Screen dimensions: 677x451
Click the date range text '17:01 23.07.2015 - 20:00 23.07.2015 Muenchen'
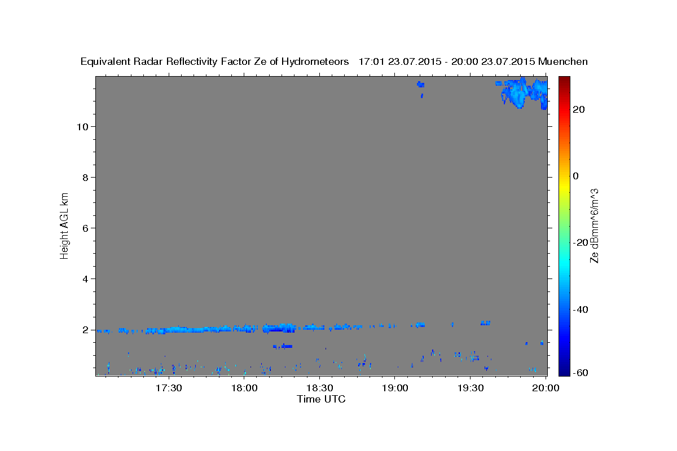[x=473, y=62]
